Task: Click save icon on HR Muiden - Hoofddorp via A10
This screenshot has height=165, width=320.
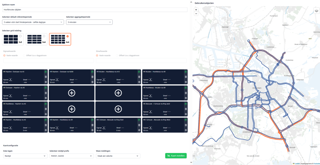Action: pyautogui.click(x=139, y=72)
